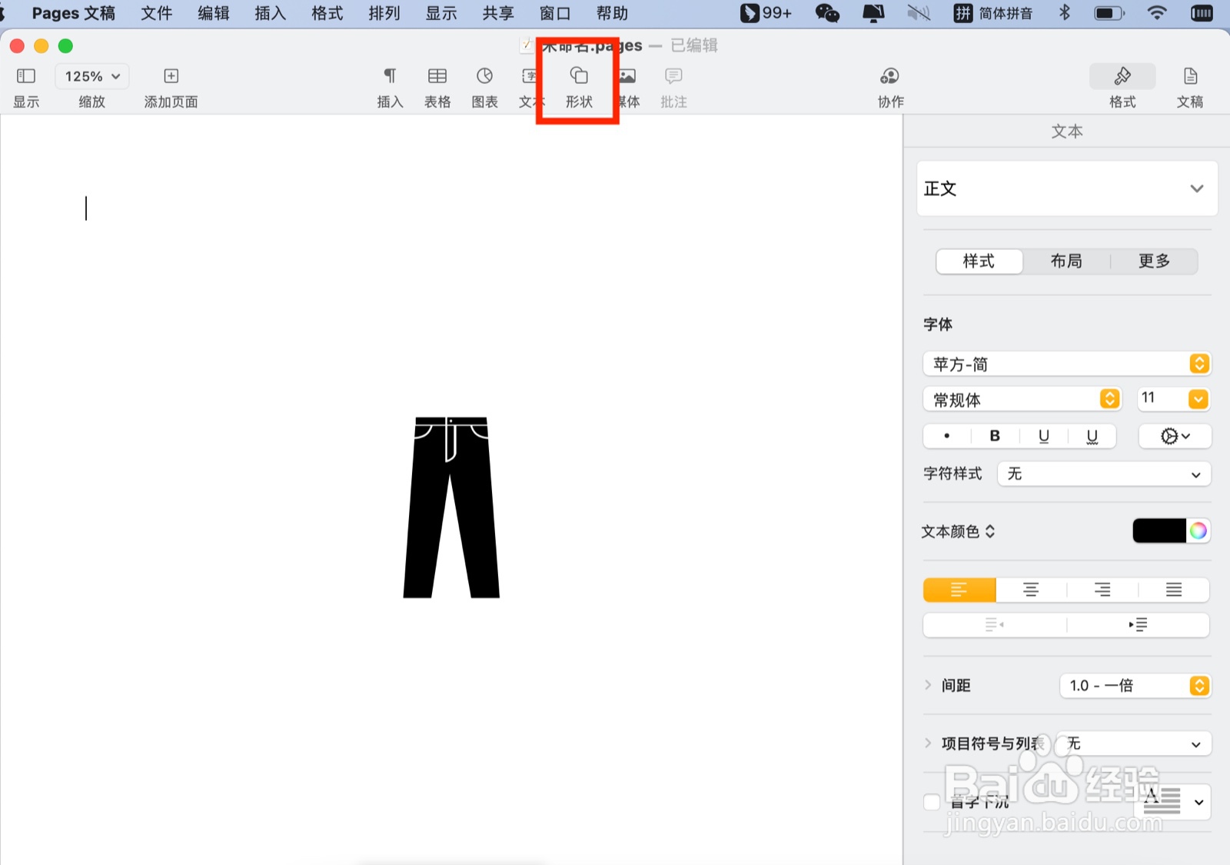1230x865 pixels.
Task: Insert a table with 表格 icon
Action: [x=437, y=76]
